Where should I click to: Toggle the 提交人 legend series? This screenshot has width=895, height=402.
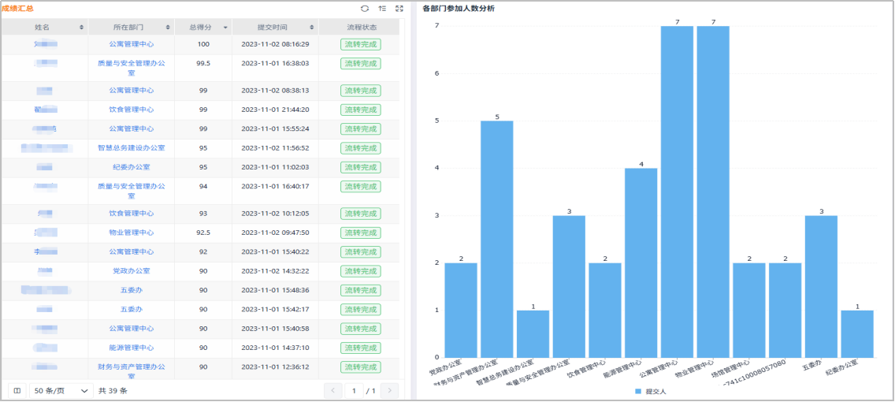tap(650, 391)
